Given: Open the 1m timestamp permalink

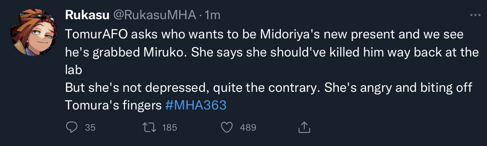Looking at the screenshot, I should coord(213,15).
